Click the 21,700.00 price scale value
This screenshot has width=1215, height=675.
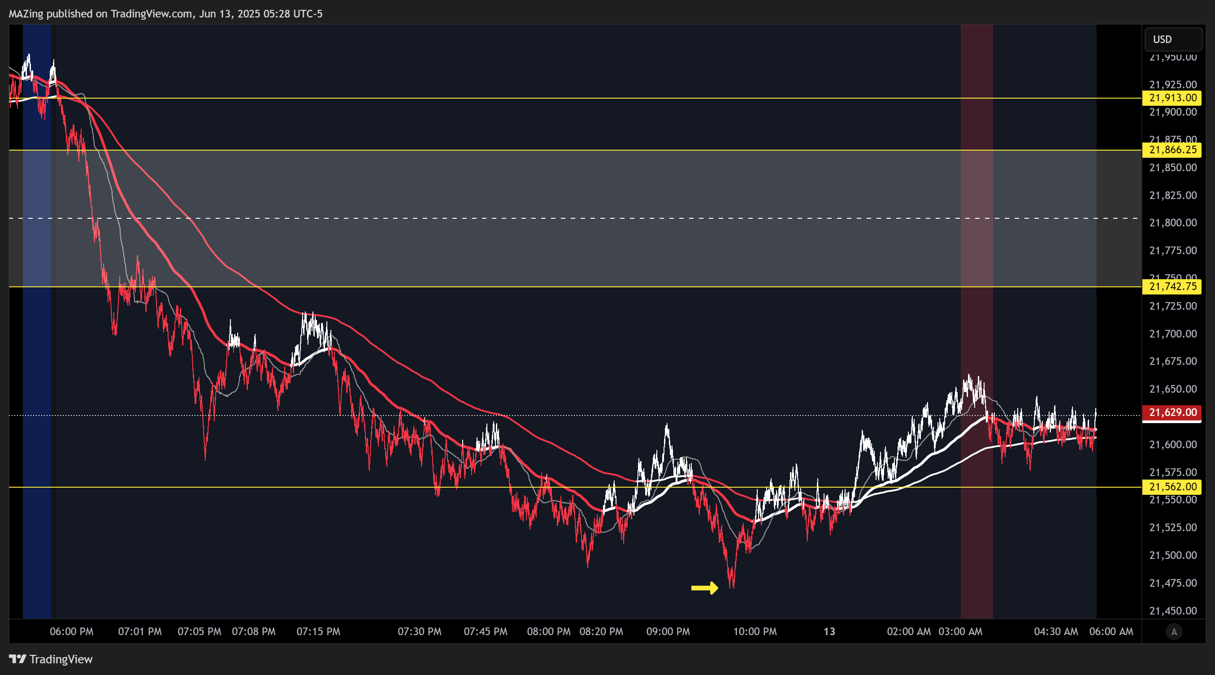click(x=1173, y=334)
